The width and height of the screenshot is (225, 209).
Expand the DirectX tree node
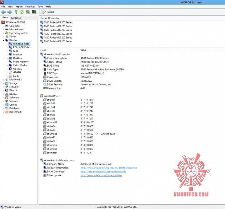pyautogui.click(x=3, y=90)
